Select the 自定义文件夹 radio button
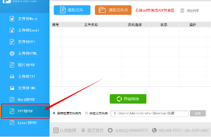The height and width of the screenshot is (137, 211). coord(87,113)
